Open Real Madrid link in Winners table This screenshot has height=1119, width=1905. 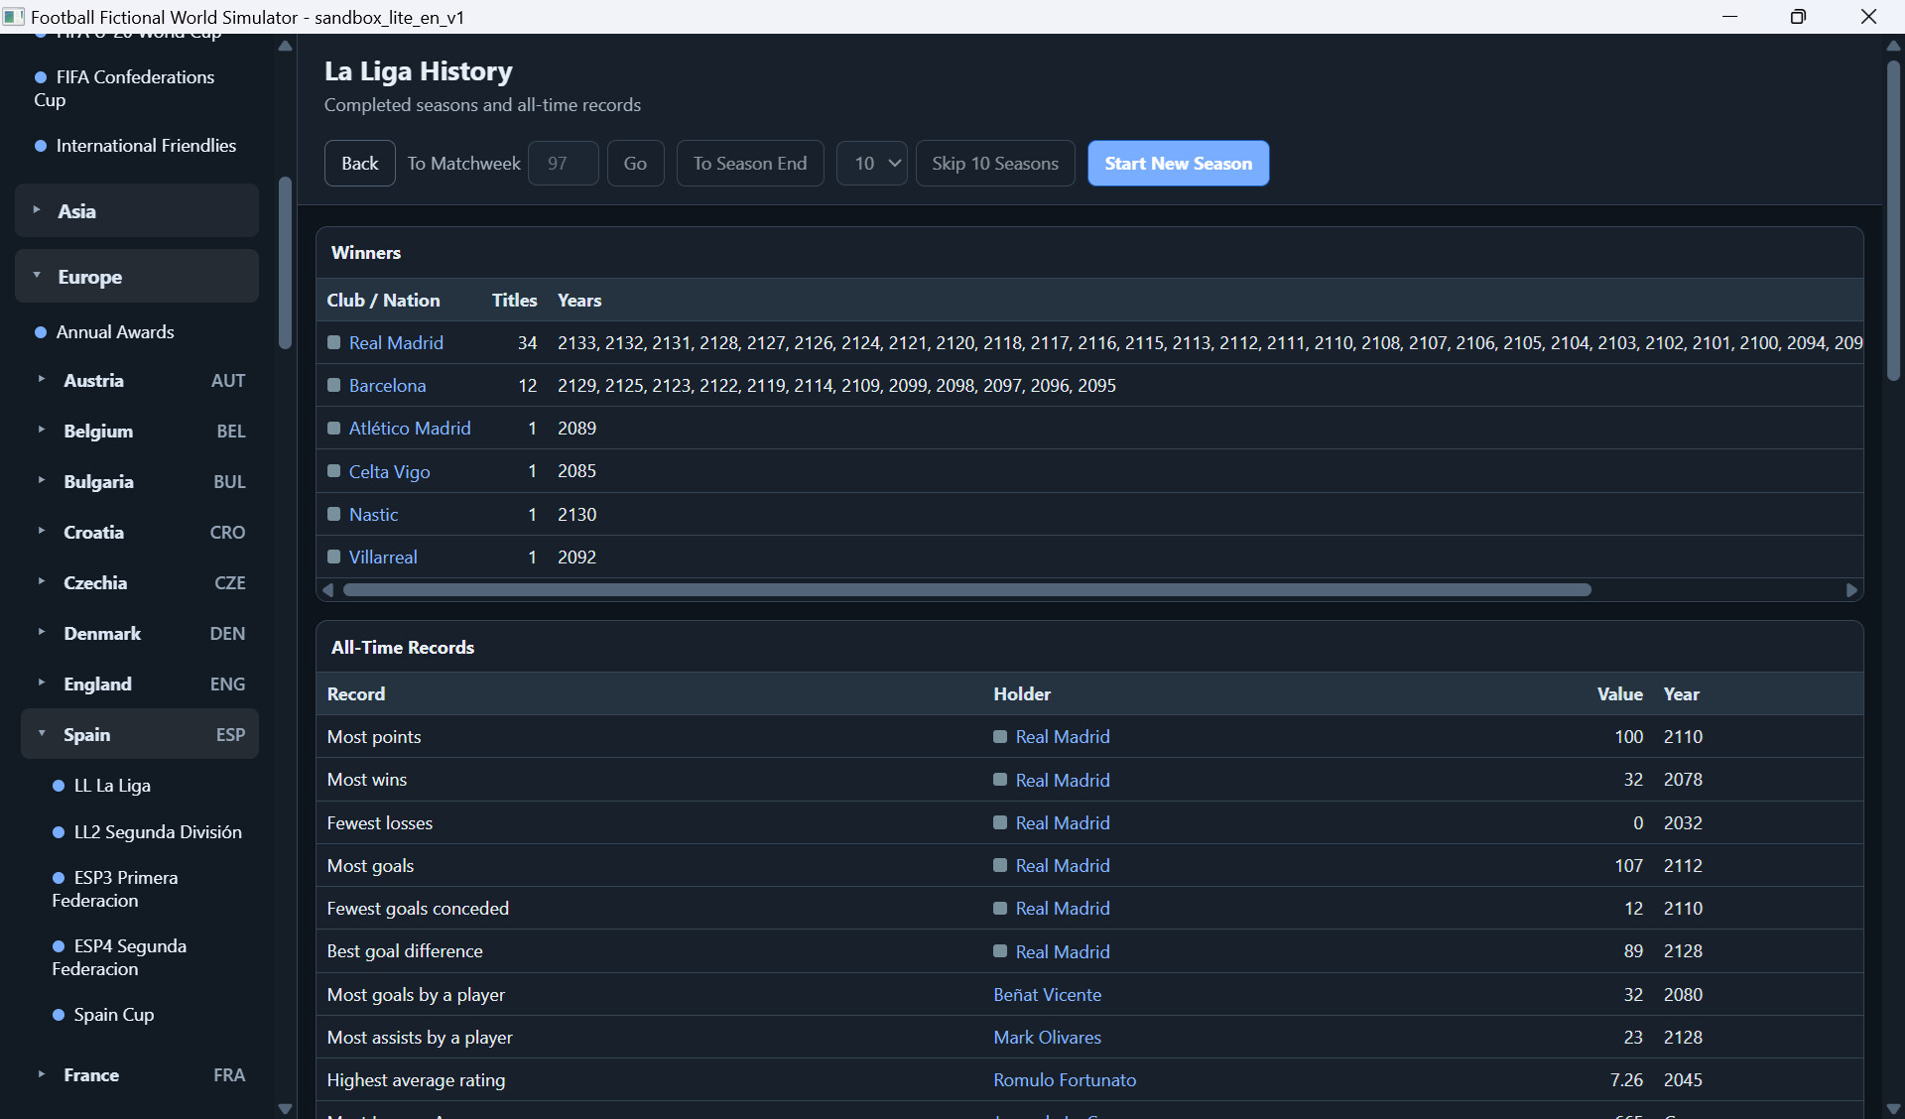click(x=396, y=342)
